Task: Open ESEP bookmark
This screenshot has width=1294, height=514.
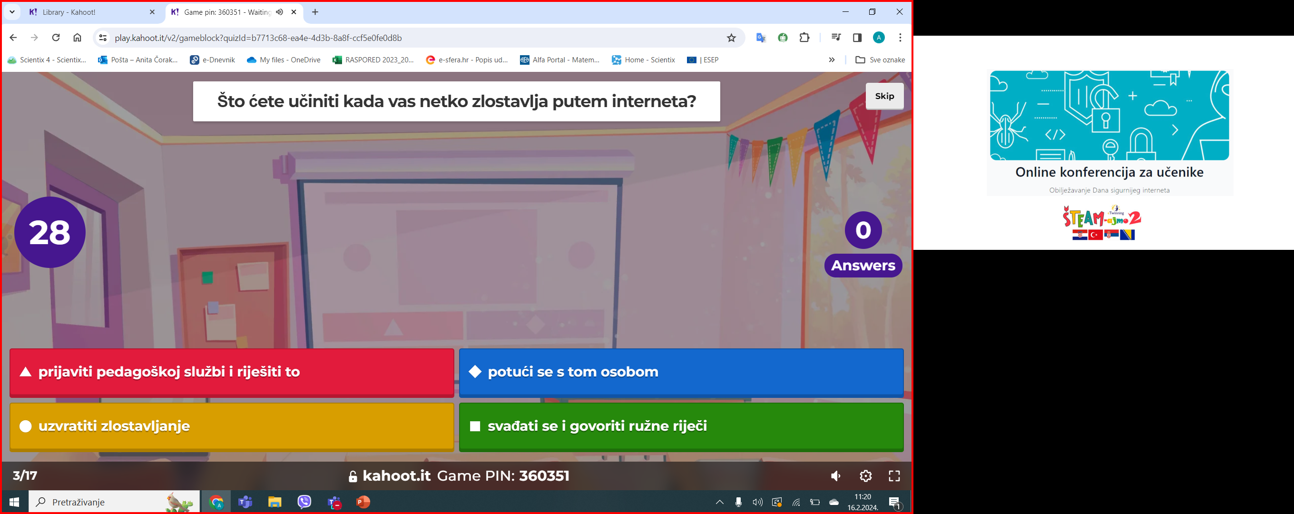Action: tap(703, 60)
